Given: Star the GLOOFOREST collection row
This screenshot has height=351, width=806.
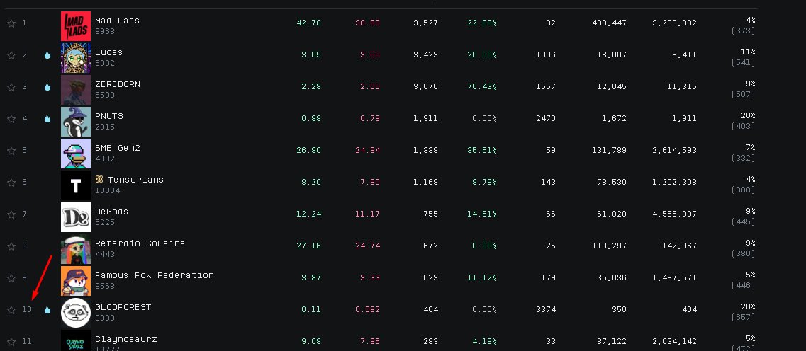Looking at the screenshot, I should click(x=11, y=310).
